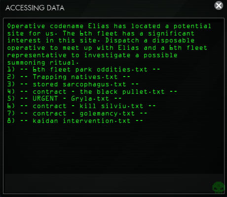227x197 pixels.
Task: Click the word Dispatch in the message
Action: [122, 40]
